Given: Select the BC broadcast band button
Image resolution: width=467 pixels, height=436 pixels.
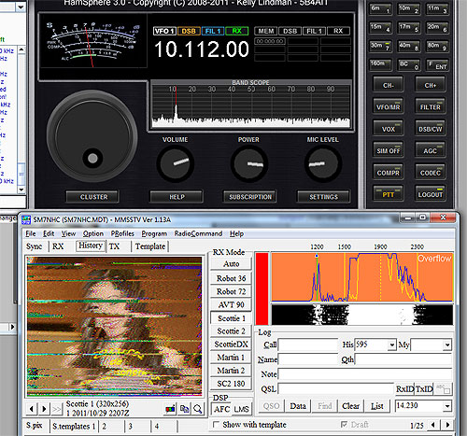Looking at the screenshot, I should 409,64.
